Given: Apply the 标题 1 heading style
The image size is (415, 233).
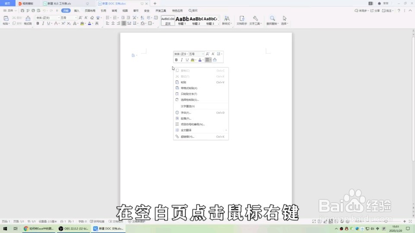Looking at the screenshot, I should click(x=182, y=21).
